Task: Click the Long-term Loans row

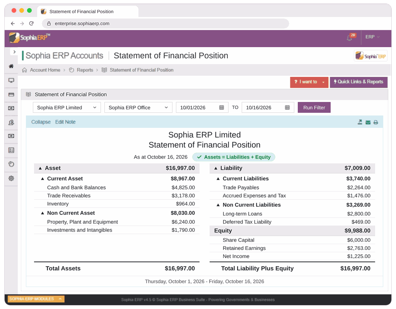Action: coord(292,214)
